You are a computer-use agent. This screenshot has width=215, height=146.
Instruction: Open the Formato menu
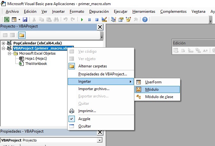(77, 12)
